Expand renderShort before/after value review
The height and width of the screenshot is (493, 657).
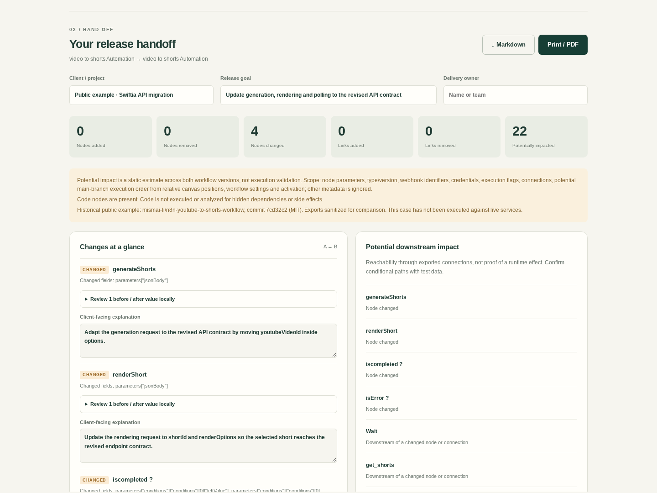pos(209,404)
